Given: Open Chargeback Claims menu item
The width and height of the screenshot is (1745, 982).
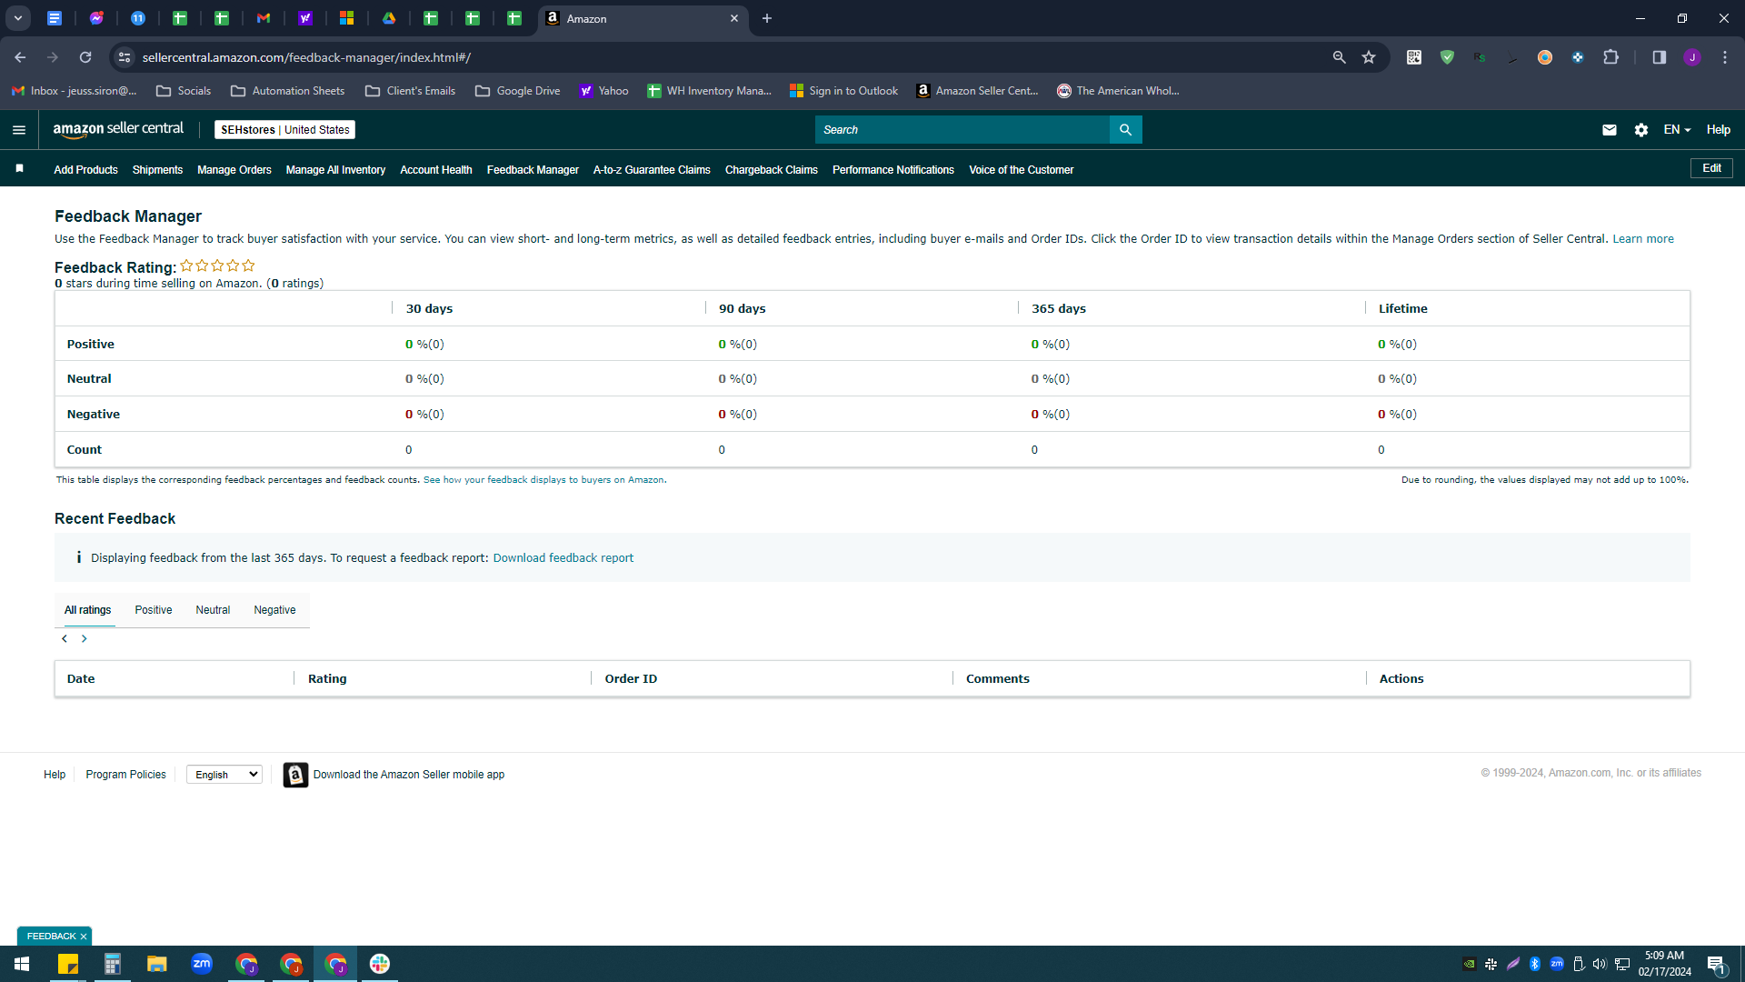Looking at the screenshot, I should [x=772, y=170].
